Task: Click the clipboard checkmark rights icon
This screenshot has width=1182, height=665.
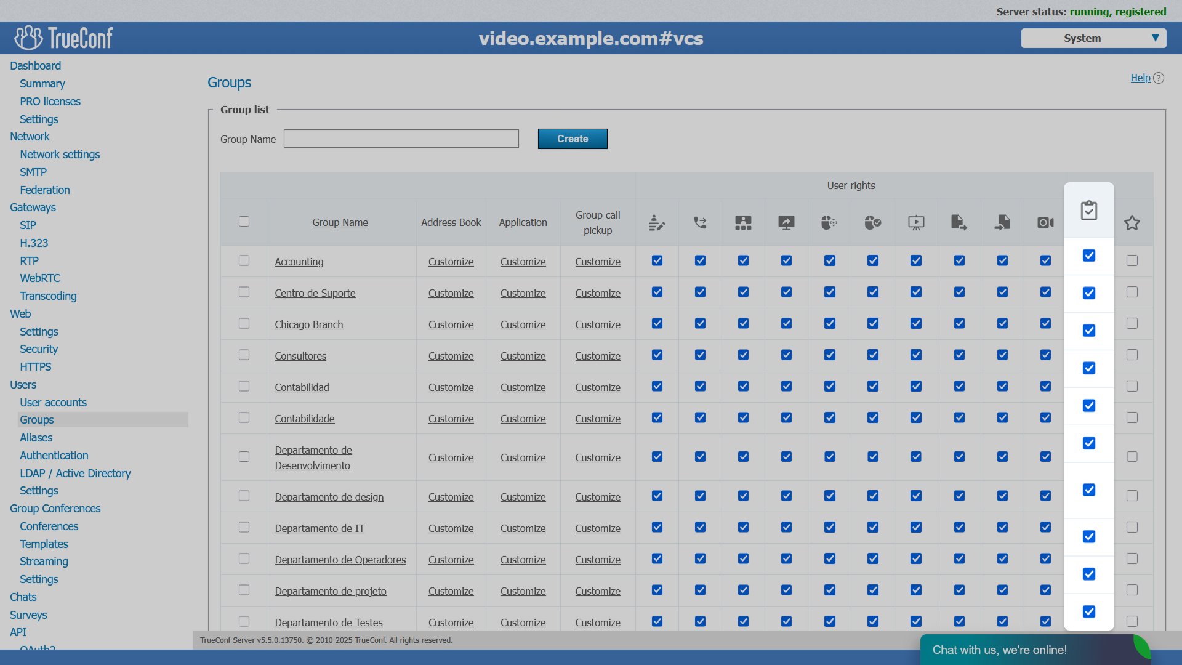Action: [x=1089, y=211]
